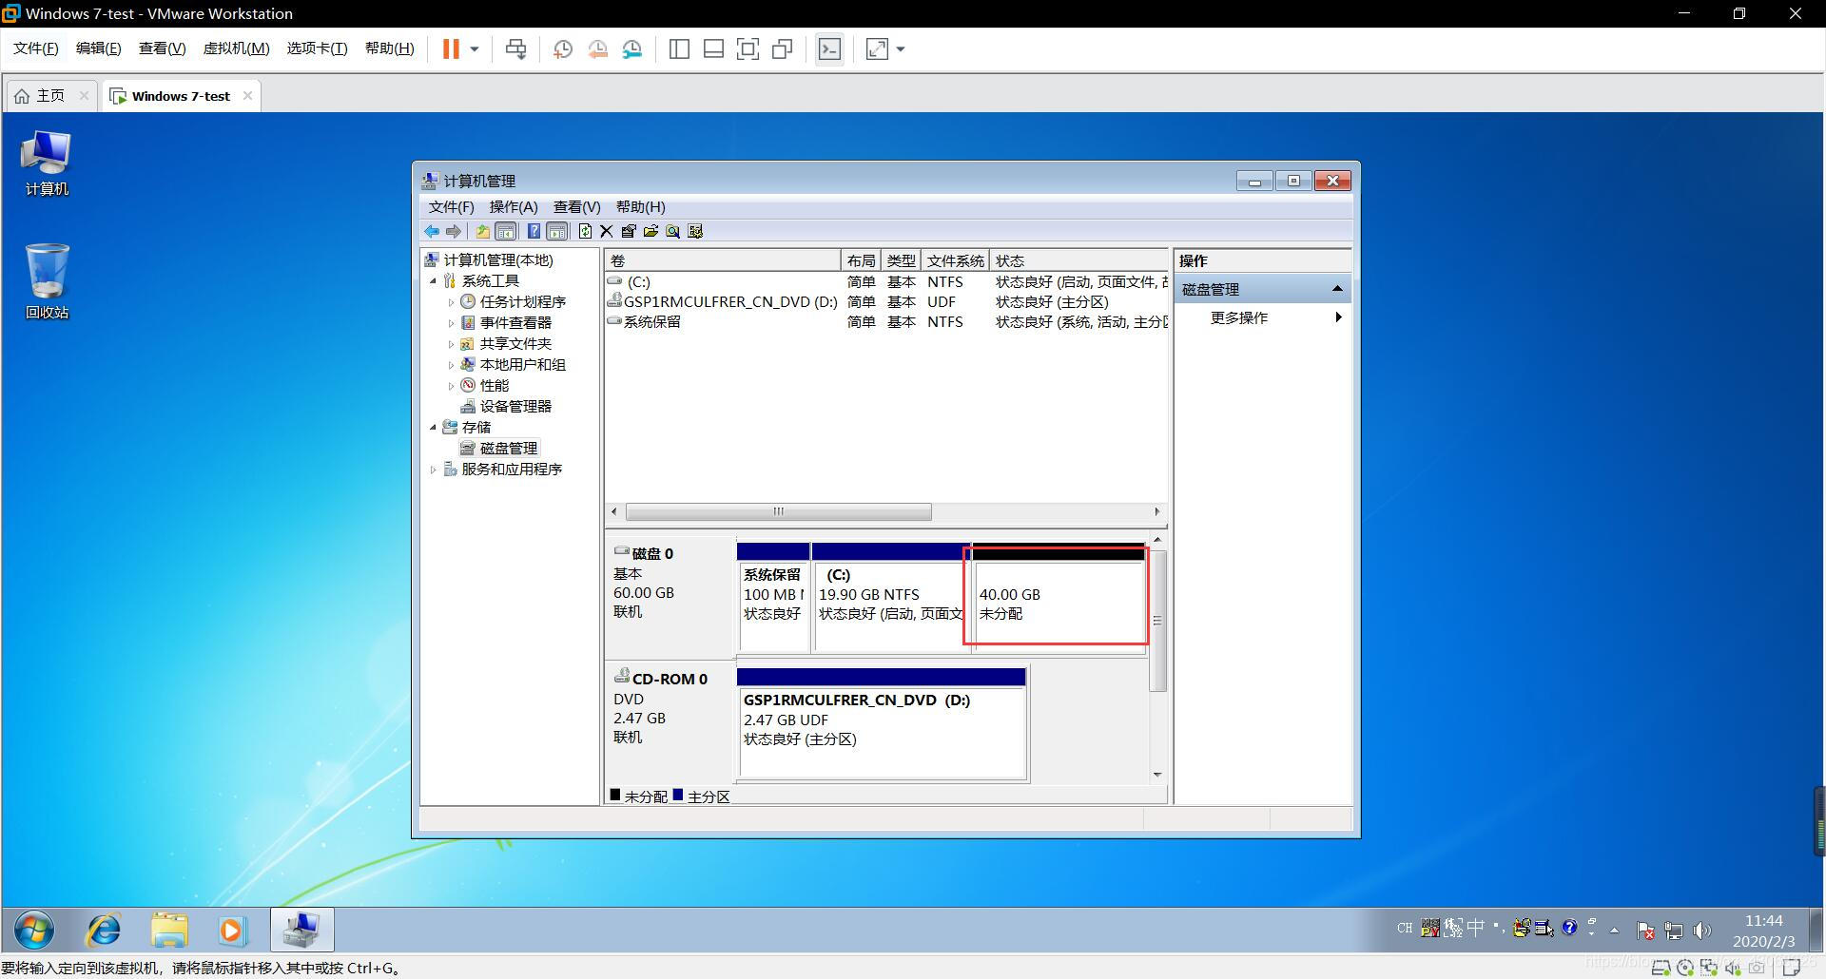Viewport: 1826px width, 979px height.
Task: Click the settings list toolbar icon
Action: pyautogui.click(x=695, y=231)
